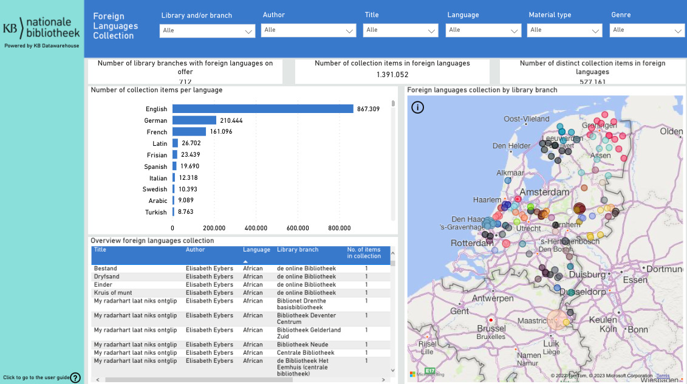
Task: Sort by the Library branch column header
Action: point(298,250)
